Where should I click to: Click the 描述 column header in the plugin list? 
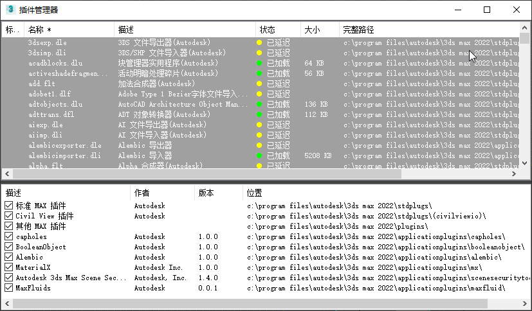pyautogui.click(x=185, y=30)
